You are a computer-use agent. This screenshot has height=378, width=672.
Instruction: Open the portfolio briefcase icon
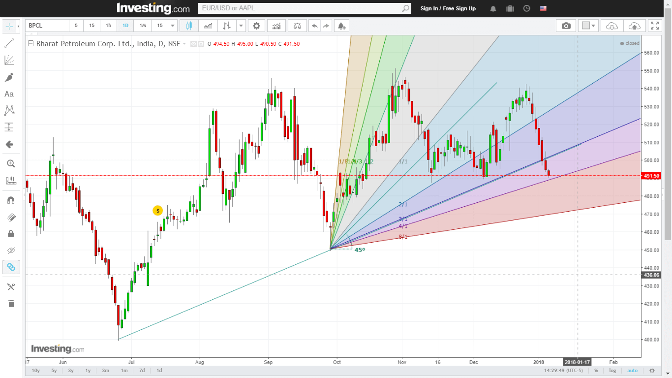point(510,8)
